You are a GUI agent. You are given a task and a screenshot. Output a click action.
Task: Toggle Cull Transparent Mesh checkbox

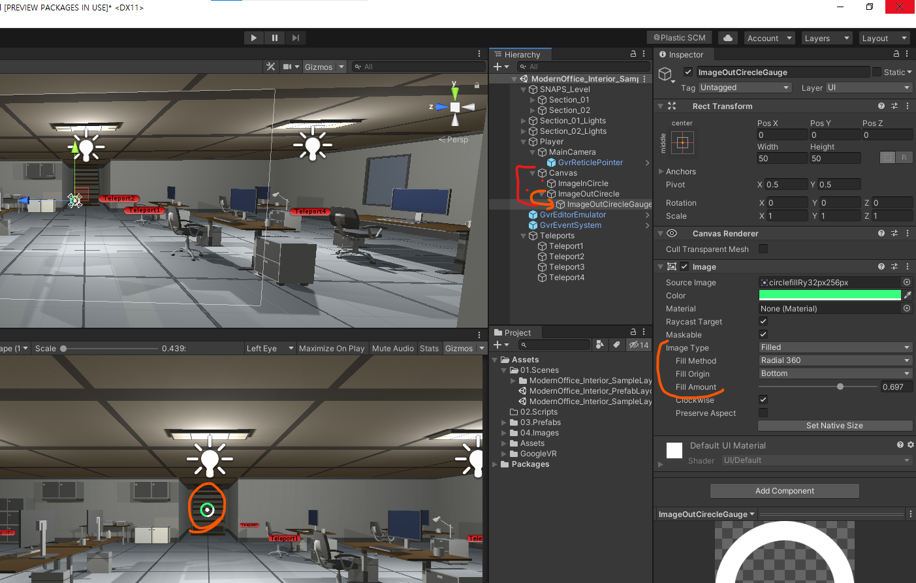pos(763,249)
